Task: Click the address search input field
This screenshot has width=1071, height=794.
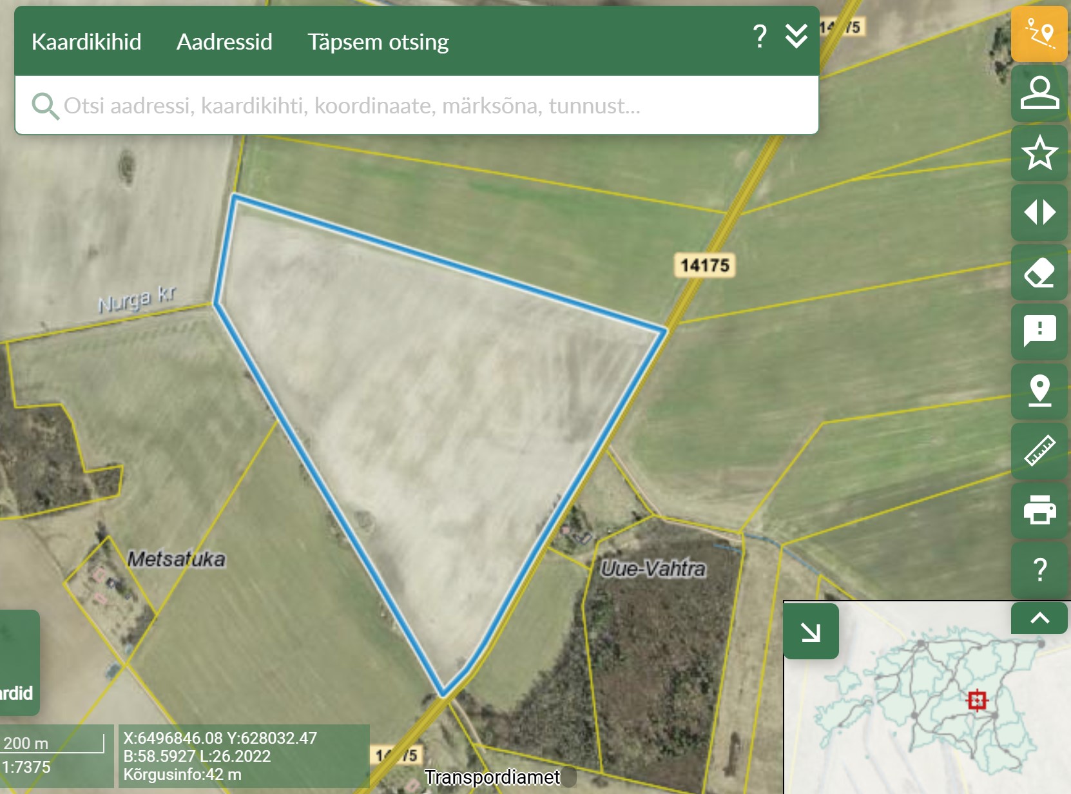Action: click(412, 106)
